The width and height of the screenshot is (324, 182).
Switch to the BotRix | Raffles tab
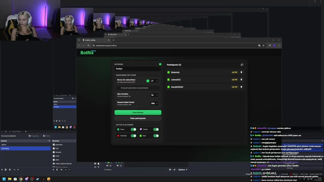96,40
